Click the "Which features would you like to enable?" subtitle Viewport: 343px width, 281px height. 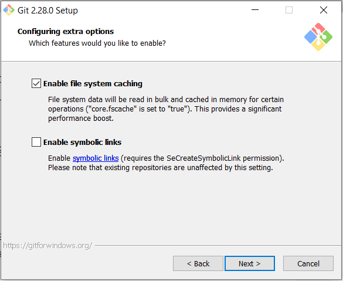coord(97,43)
